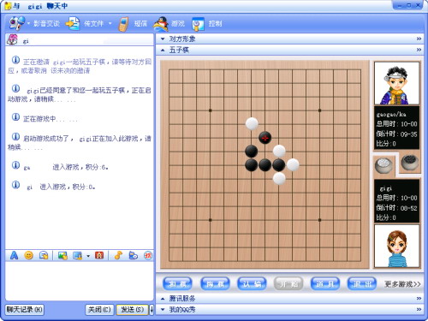Click the greyed 开始 start button

(x=288, y=283)
